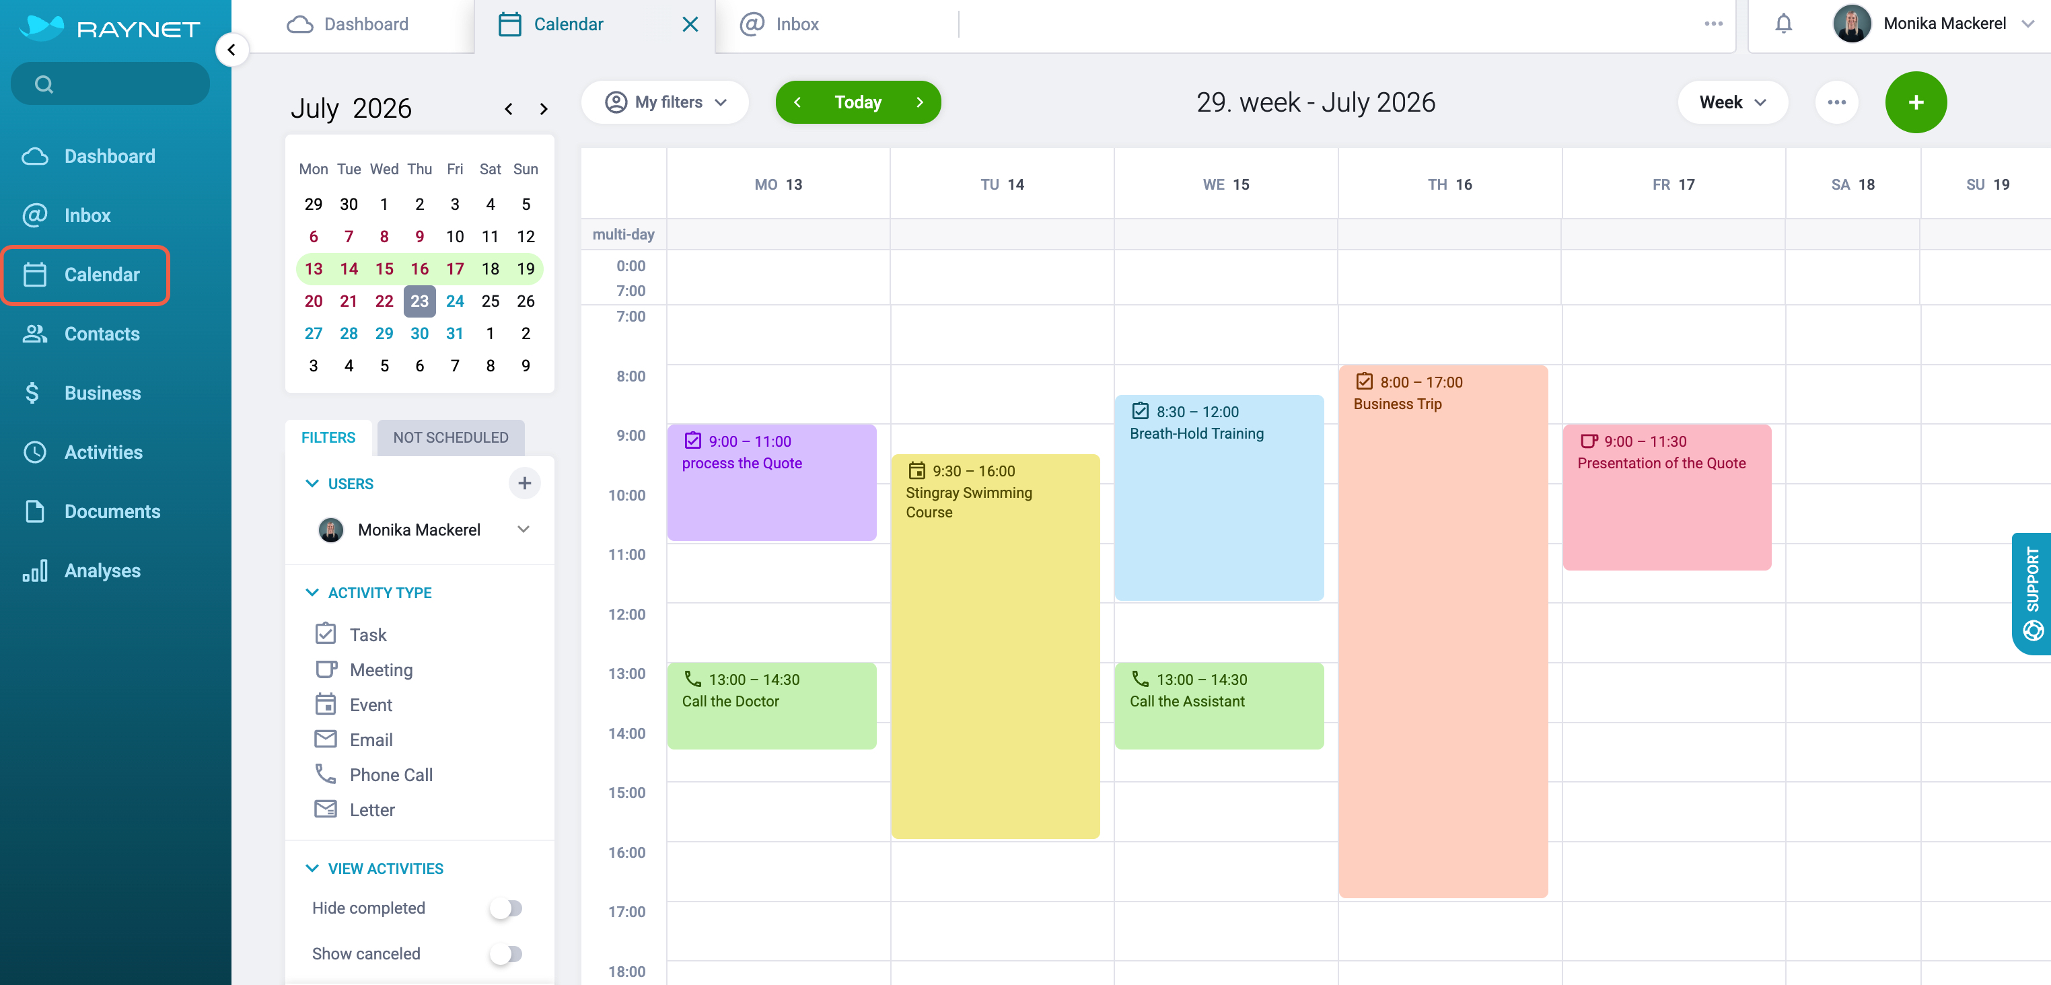This screenshot has width=2051, height=985.
Task: Select July 31 in mini calendar
Action: pos(455,334)
